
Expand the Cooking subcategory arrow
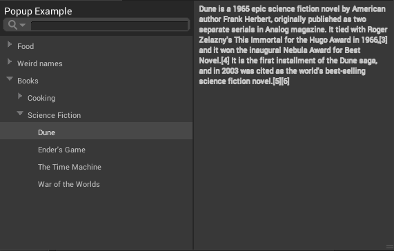point(20,96)
